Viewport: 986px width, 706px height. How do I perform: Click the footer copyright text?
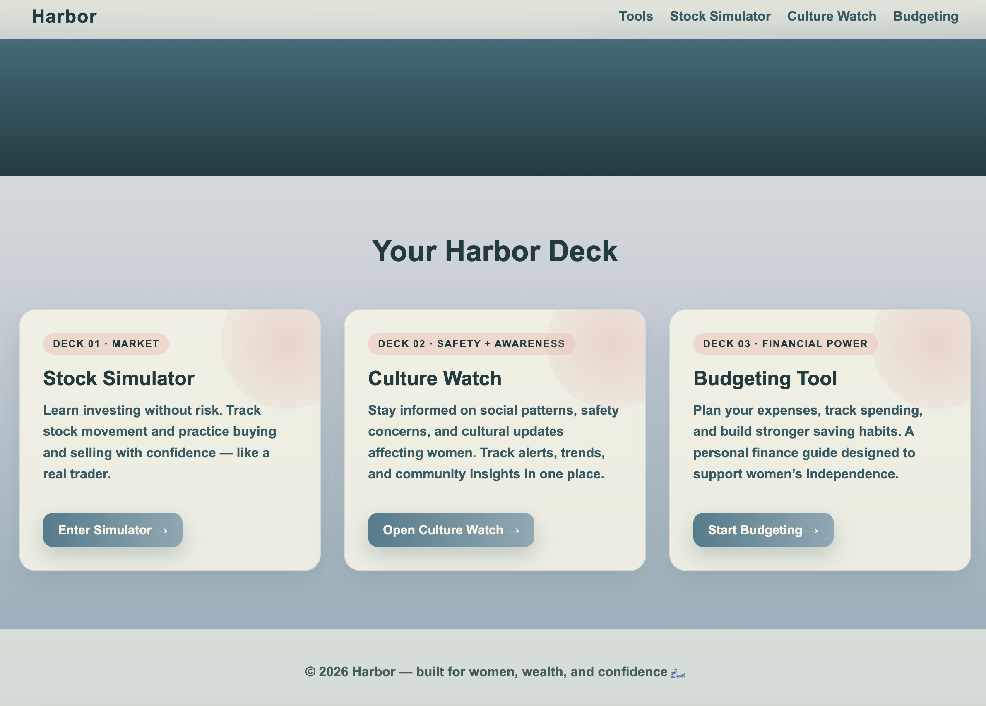[486, 672]
